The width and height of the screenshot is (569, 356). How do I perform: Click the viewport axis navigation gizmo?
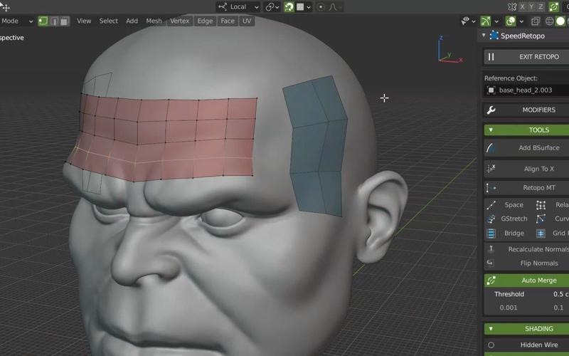pos(450,50)
